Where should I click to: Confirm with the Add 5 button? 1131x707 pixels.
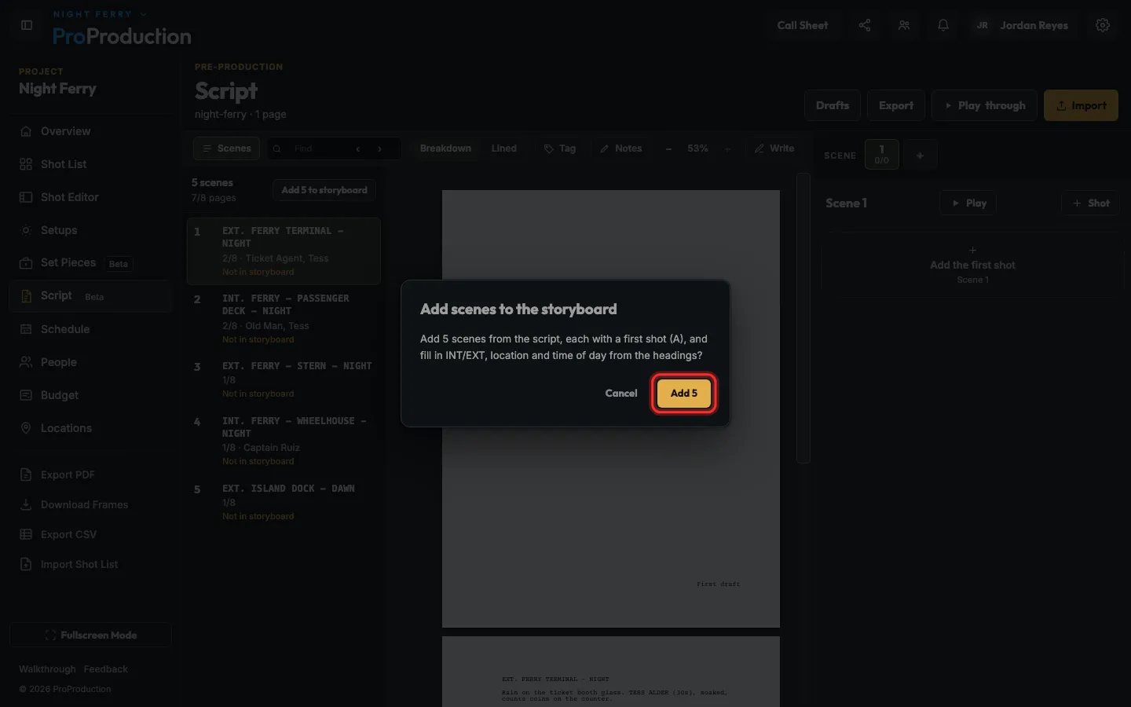(x=683, y=394)
